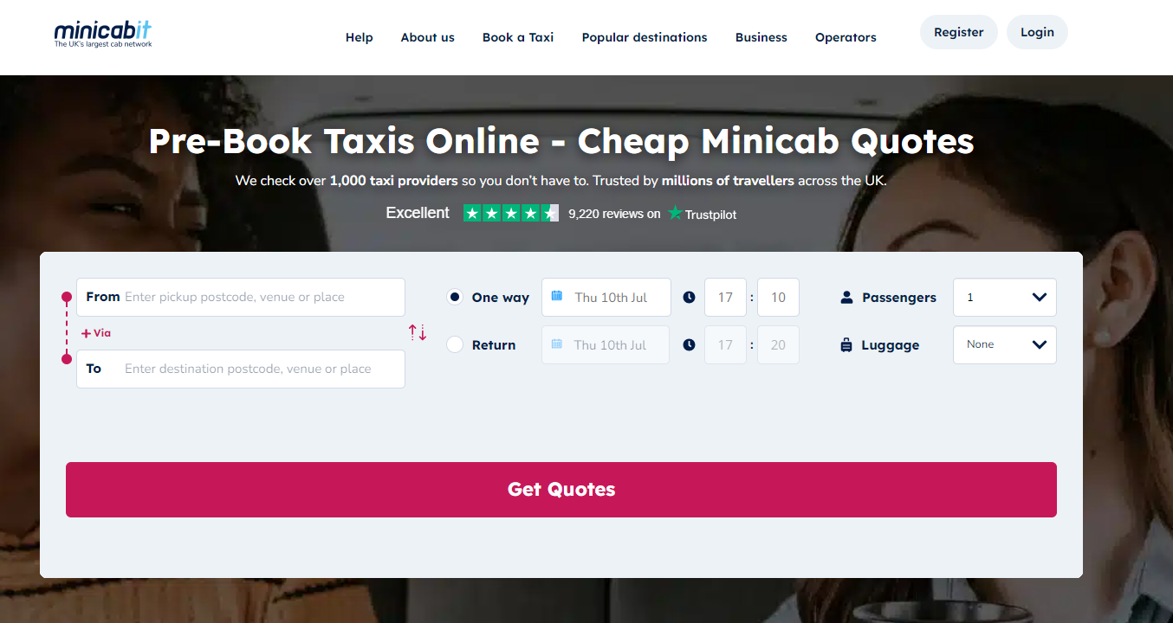
Task: Click the return hour field showing 17
Action: click(725, 344)
